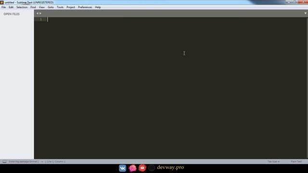Image resolution: width=308 pixels, height=173 pixels.
Task: Maximize the Sublime Text window
Action: point(295,2)
